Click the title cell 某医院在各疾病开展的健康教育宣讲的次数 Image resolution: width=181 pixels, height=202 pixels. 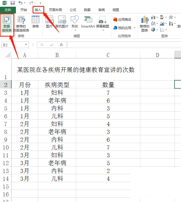point(76,69)
